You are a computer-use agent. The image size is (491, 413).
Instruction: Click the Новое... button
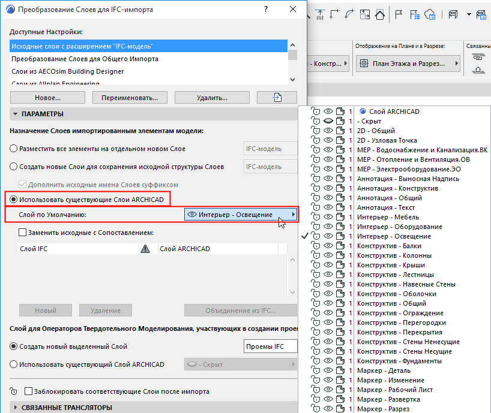point(47,98)
